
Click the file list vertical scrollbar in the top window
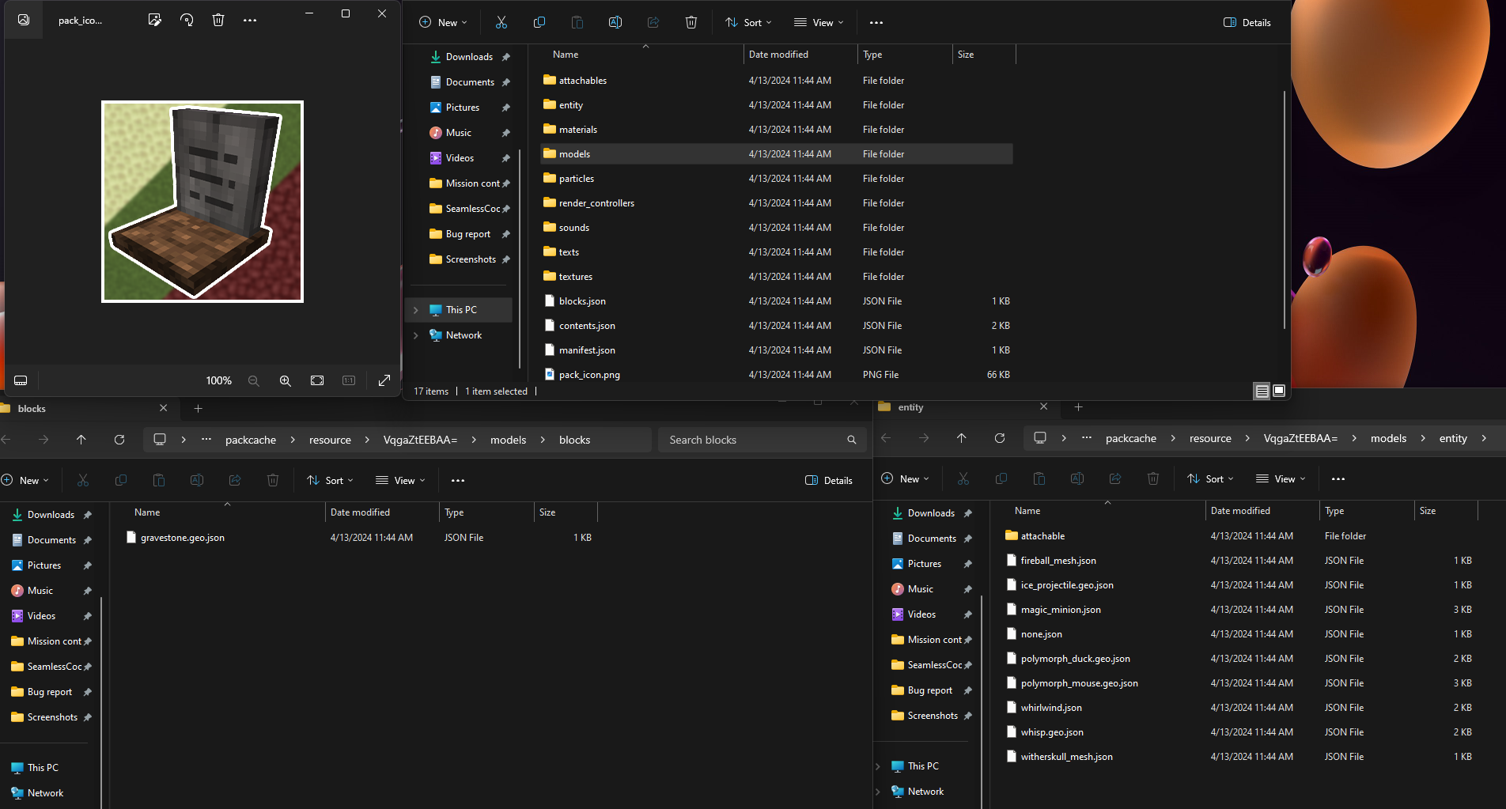pos(1284,210)
